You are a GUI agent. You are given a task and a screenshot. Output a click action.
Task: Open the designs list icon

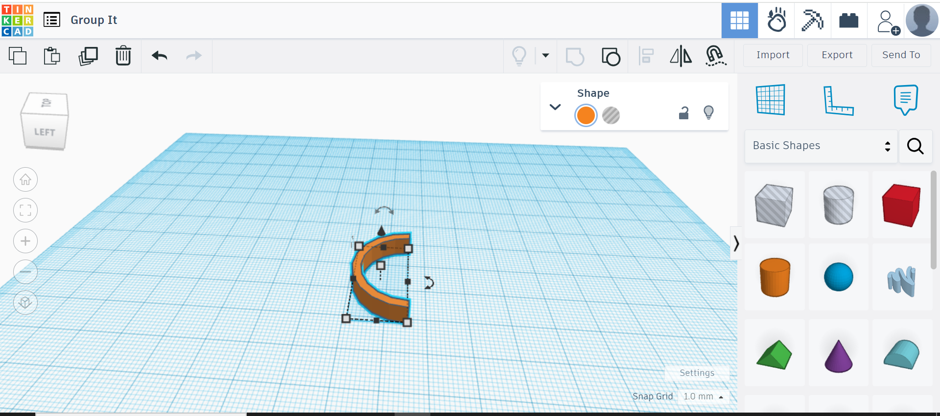pos(52,20)
